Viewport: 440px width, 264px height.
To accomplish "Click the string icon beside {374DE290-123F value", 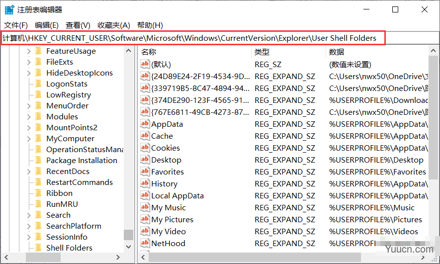I will 145,100.
